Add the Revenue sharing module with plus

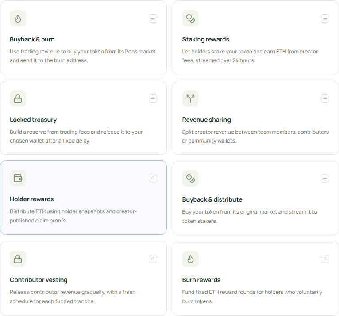coord(325,99)
